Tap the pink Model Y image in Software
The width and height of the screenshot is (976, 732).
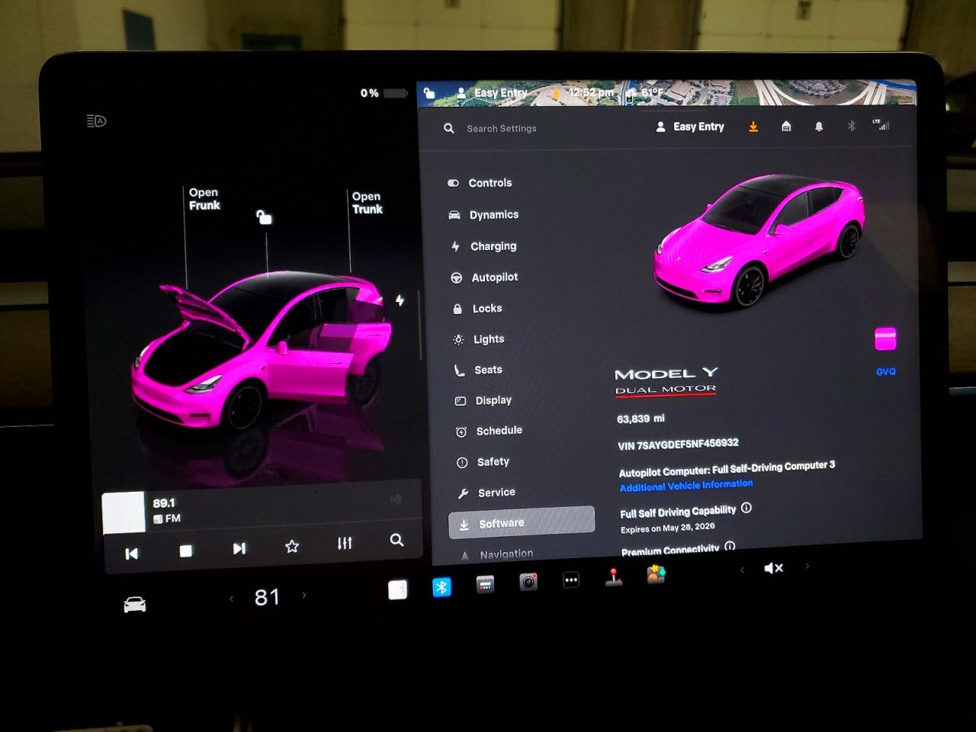759,240
